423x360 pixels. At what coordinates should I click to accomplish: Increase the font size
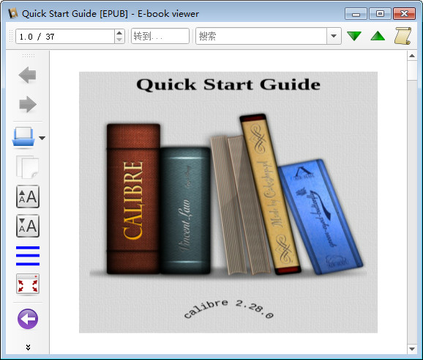pos(28,196)
